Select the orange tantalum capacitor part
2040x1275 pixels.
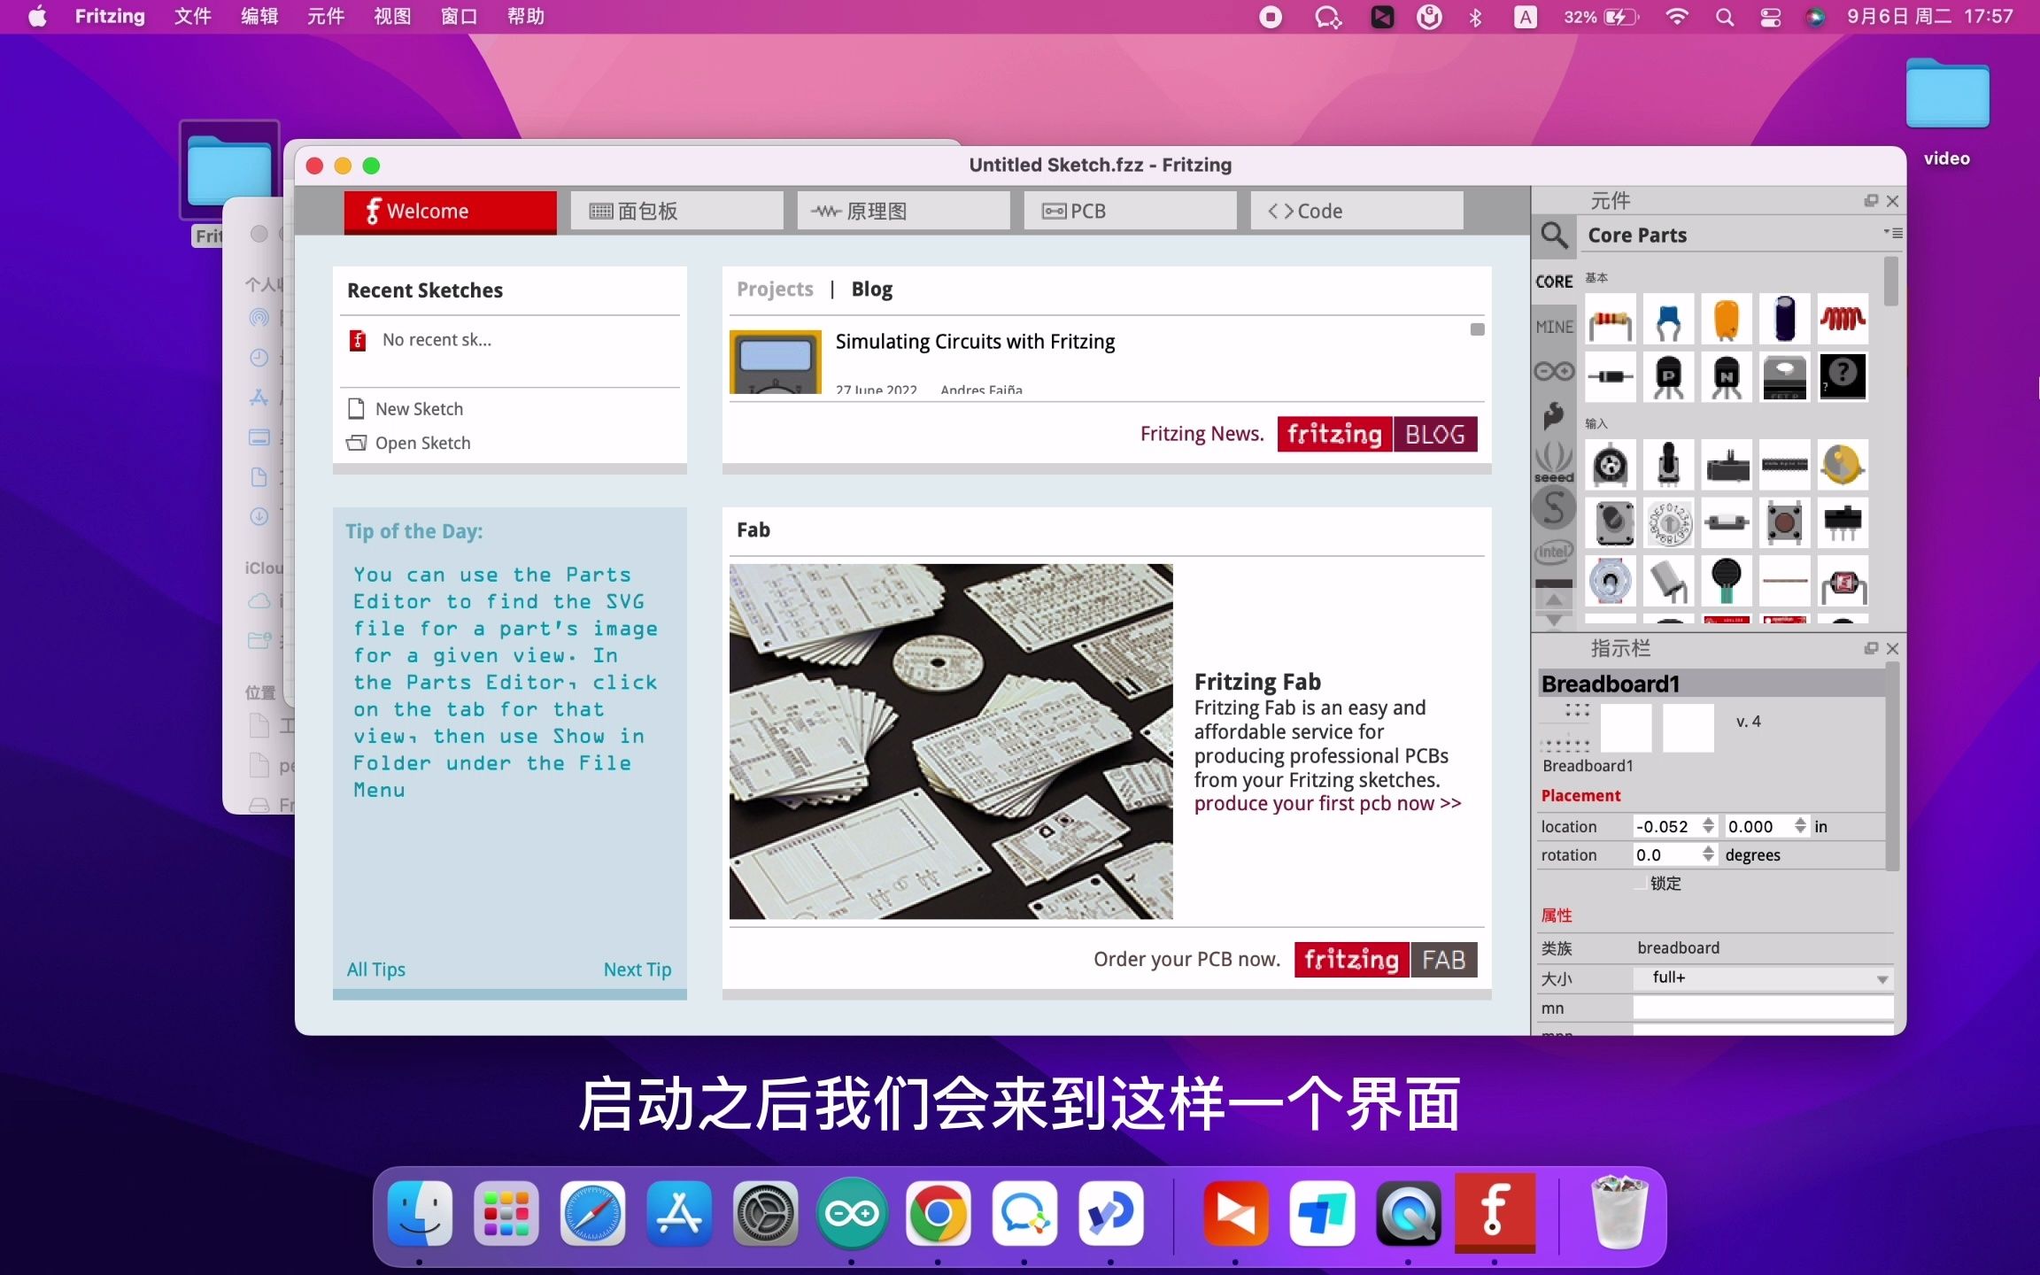(1727, 320)
